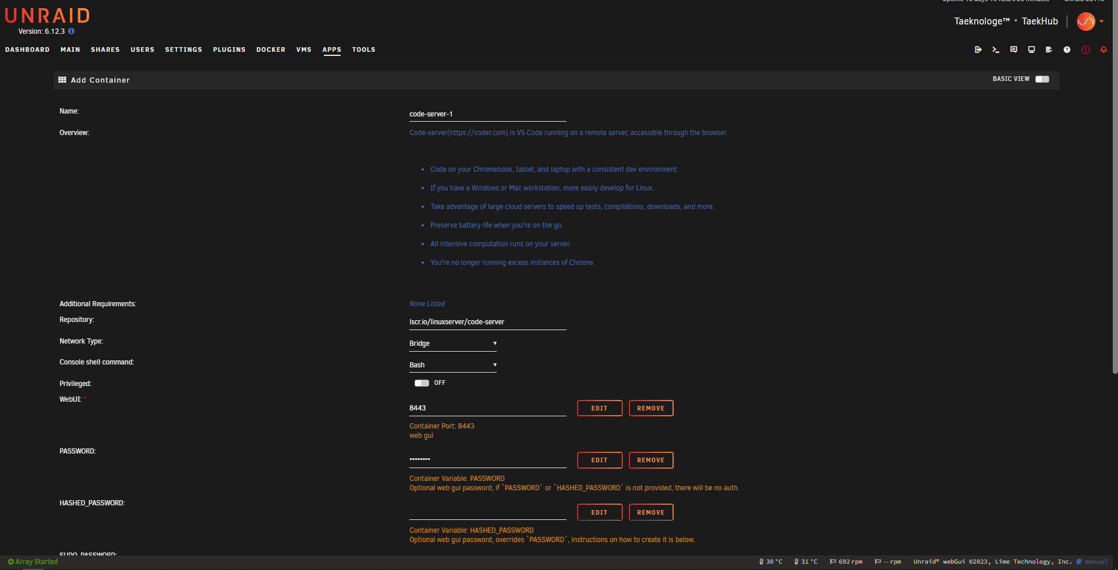Open the Plugins menu item

(x=229, y=49)
